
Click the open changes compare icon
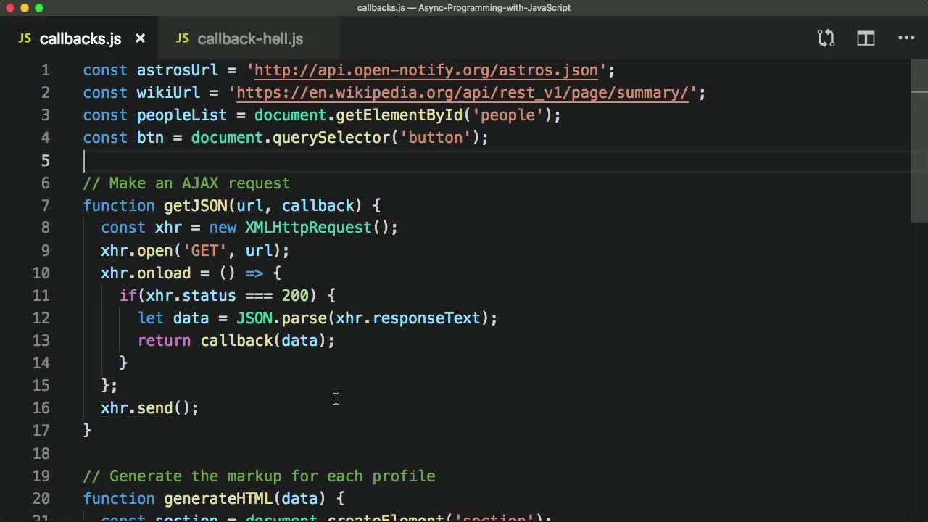826,38
